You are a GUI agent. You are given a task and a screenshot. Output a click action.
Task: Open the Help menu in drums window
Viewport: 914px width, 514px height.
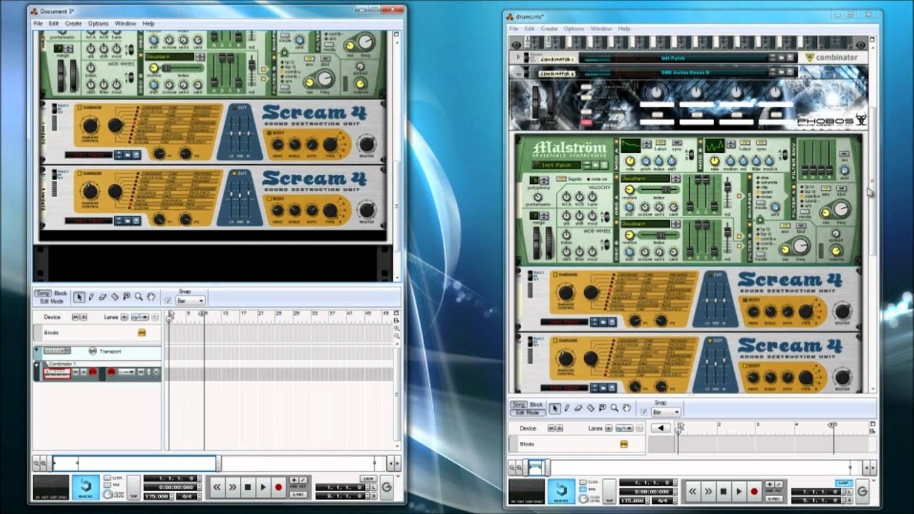pyautogui.click(x=624, y=29)
